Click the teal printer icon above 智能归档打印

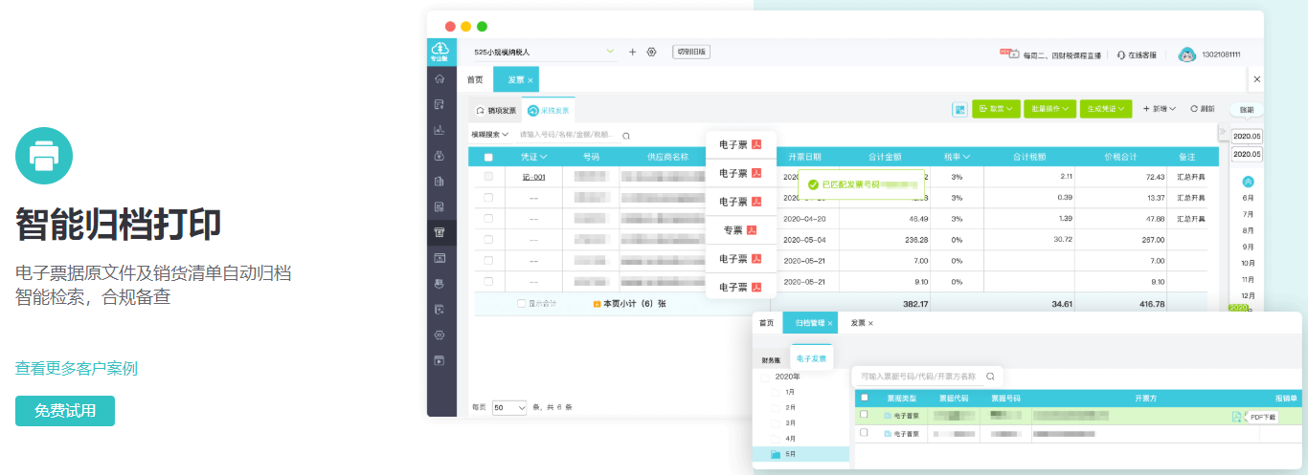44,156
